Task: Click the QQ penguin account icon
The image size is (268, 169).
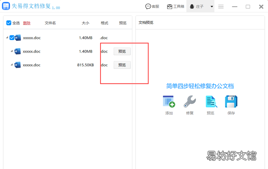Action: coord(192,7)
